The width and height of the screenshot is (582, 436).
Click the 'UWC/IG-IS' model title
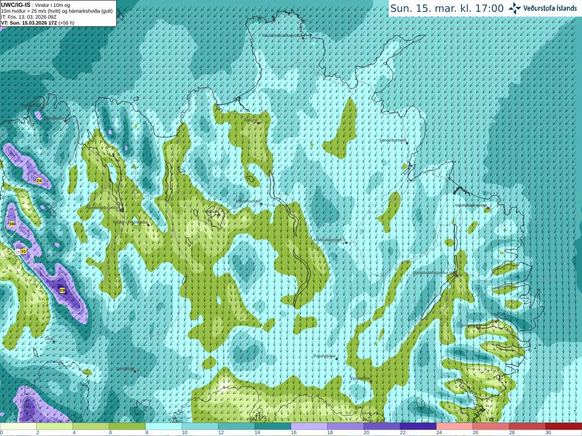click(15, 5)
